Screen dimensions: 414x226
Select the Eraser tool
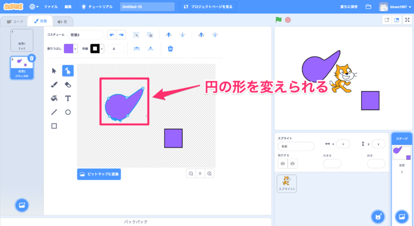pyautogui.click(x=68, y=84)
